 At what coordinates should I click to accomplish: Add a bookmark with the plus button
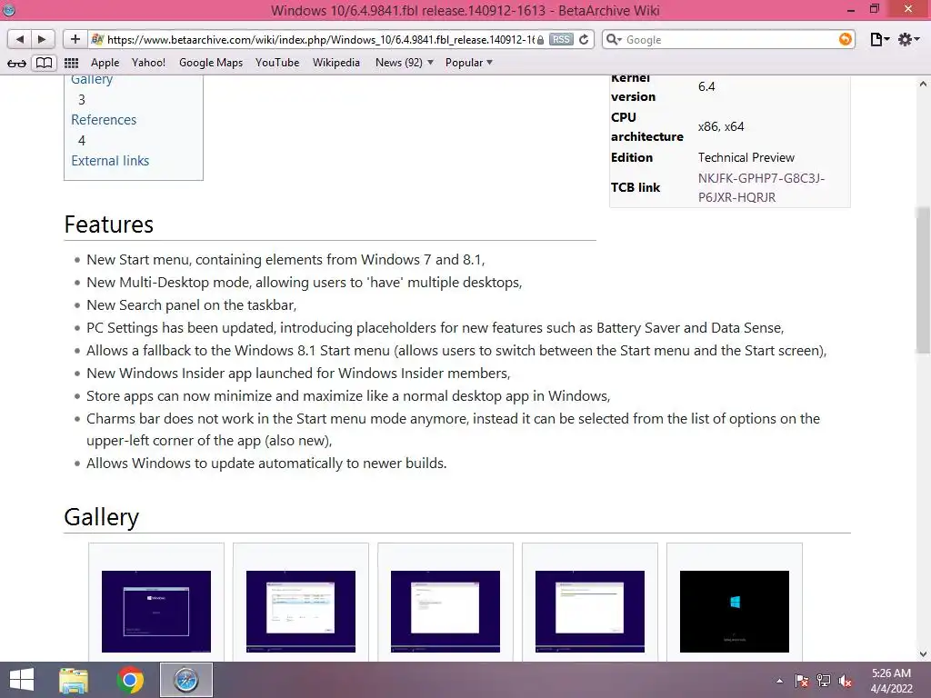(x=75, y=39)
